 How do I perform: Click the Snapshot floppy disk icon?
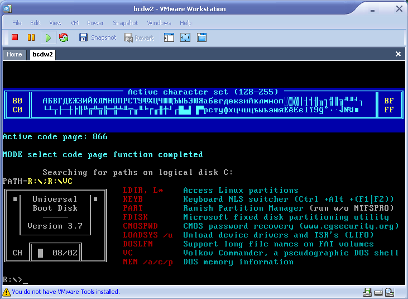tap(83, 37)
